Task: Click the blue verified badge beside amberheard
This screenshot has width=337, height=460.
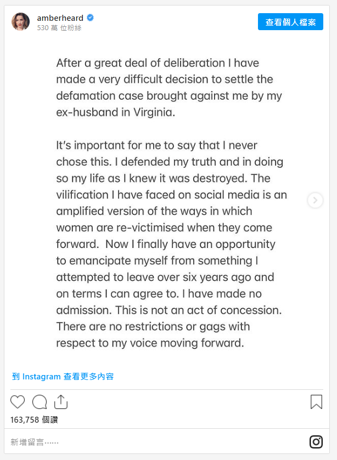Action: click(x=90, y=18)
